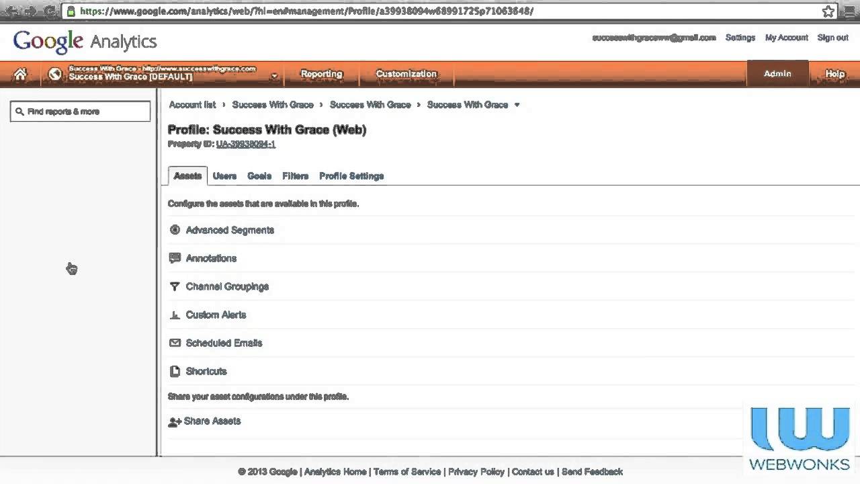Viewport: 860px width, 484px height.
Task: Click third Success With Grace breadcrumb
Action: coord(468,105)
